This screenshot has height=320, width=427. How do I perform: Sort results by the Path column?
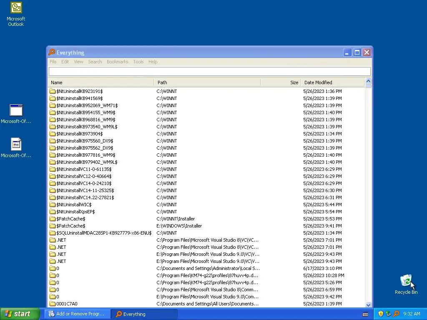207,82
